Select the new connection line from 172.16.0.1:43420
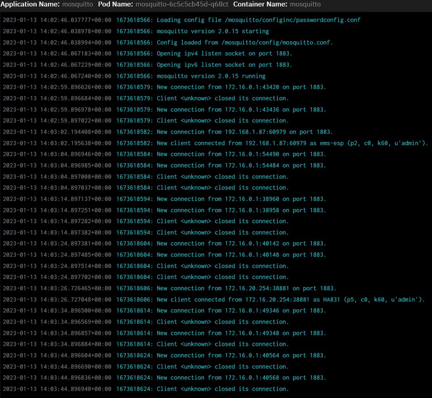Image resolution: width=432 pixels, height=398 pixels. pyautogui.click(x=164, y=87)
